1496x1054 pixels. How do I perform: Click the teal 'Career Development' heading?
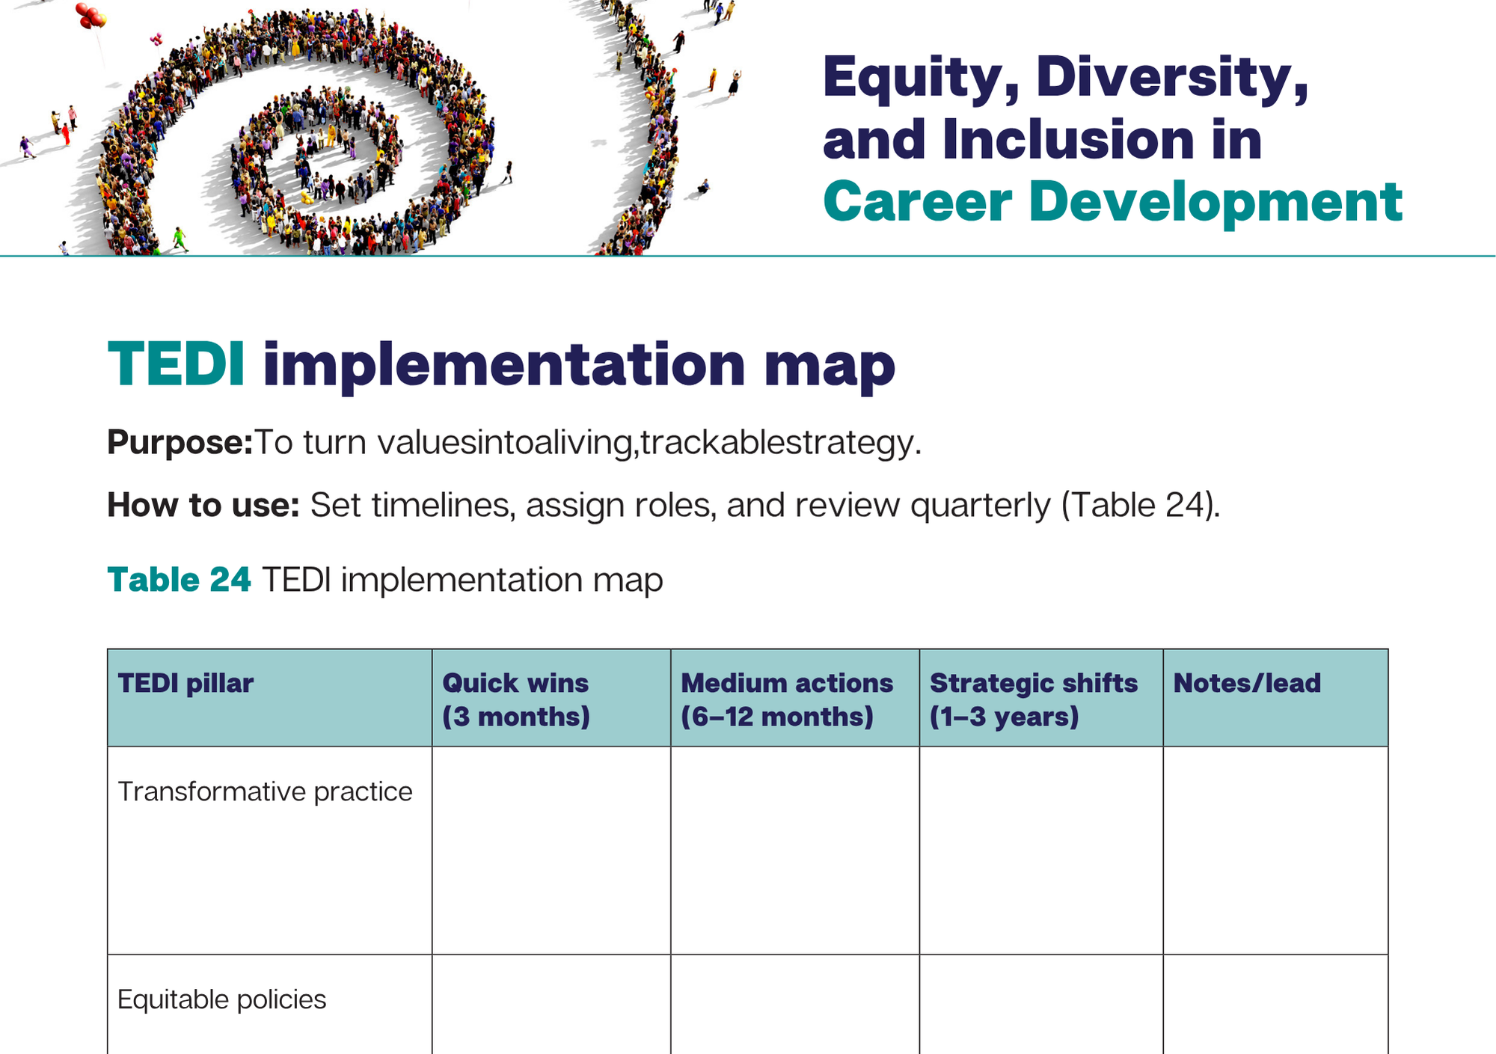[1112, 202]
